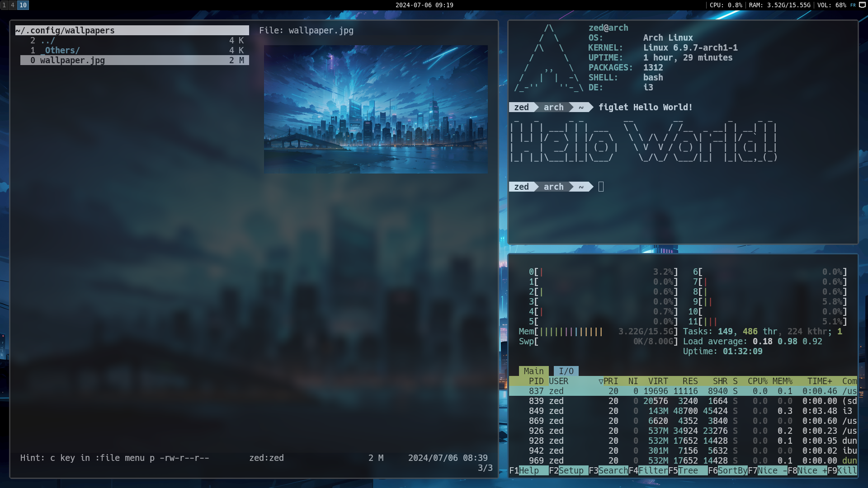The image size is (868, 488).
Task: Click F8 Nice plus to raise niceness
Action: (807, 470)
